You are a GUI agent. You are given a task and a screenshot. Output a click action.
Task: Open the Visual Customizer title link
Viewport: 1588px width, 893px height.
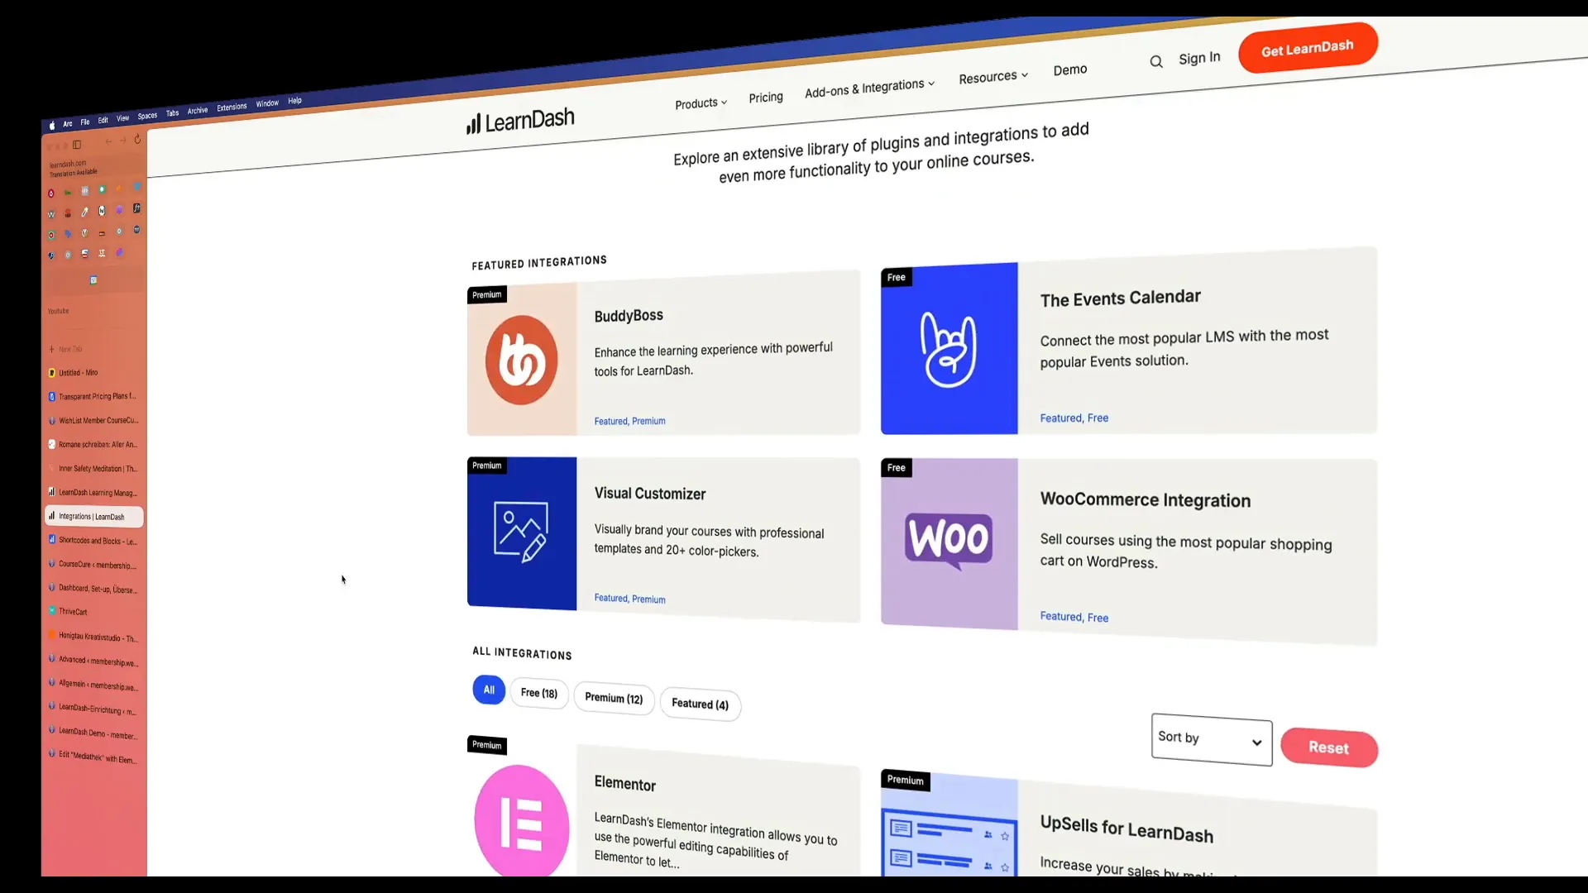pos(650,494)
